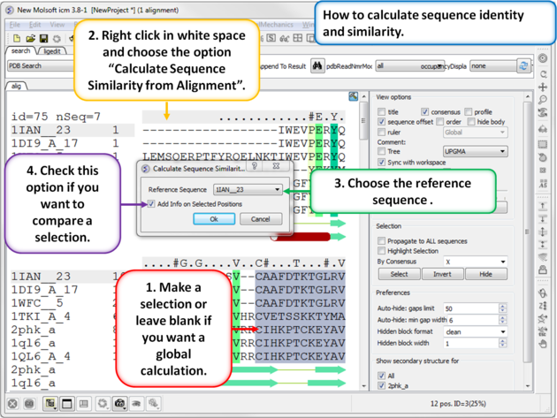Open the Reference Sequence dropdown
The width and height of the screenshot is (557, 418).
248,190
